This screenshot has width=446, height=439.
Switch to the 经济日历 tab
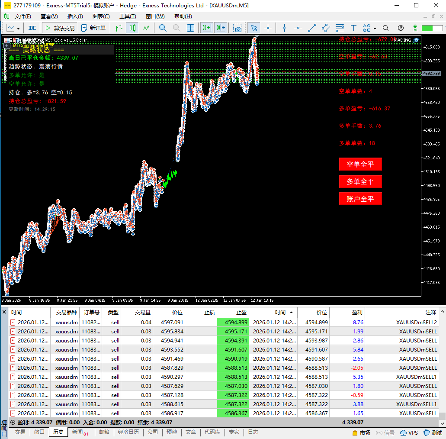point(128,432)
